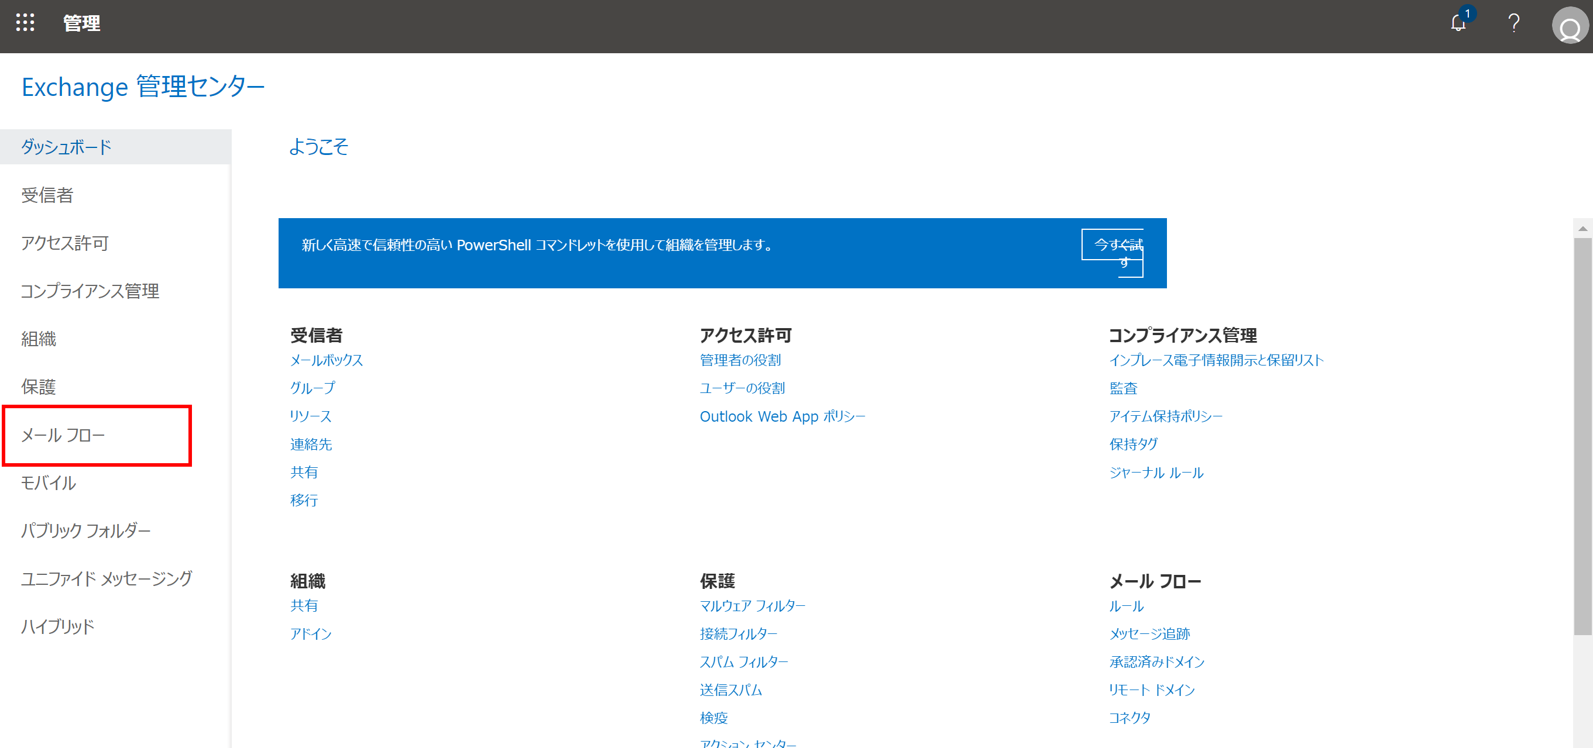Click the Exchange 管理センター title

tap(143, 87)
